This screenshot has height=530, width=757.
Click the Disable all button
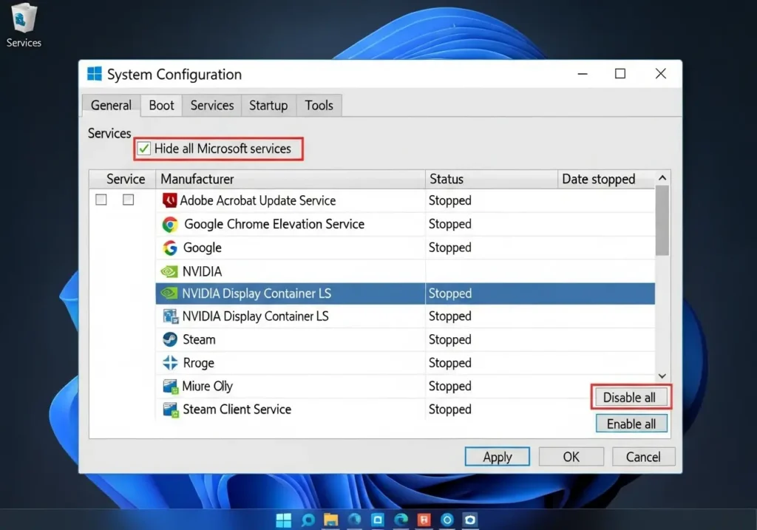pos(630,397)
